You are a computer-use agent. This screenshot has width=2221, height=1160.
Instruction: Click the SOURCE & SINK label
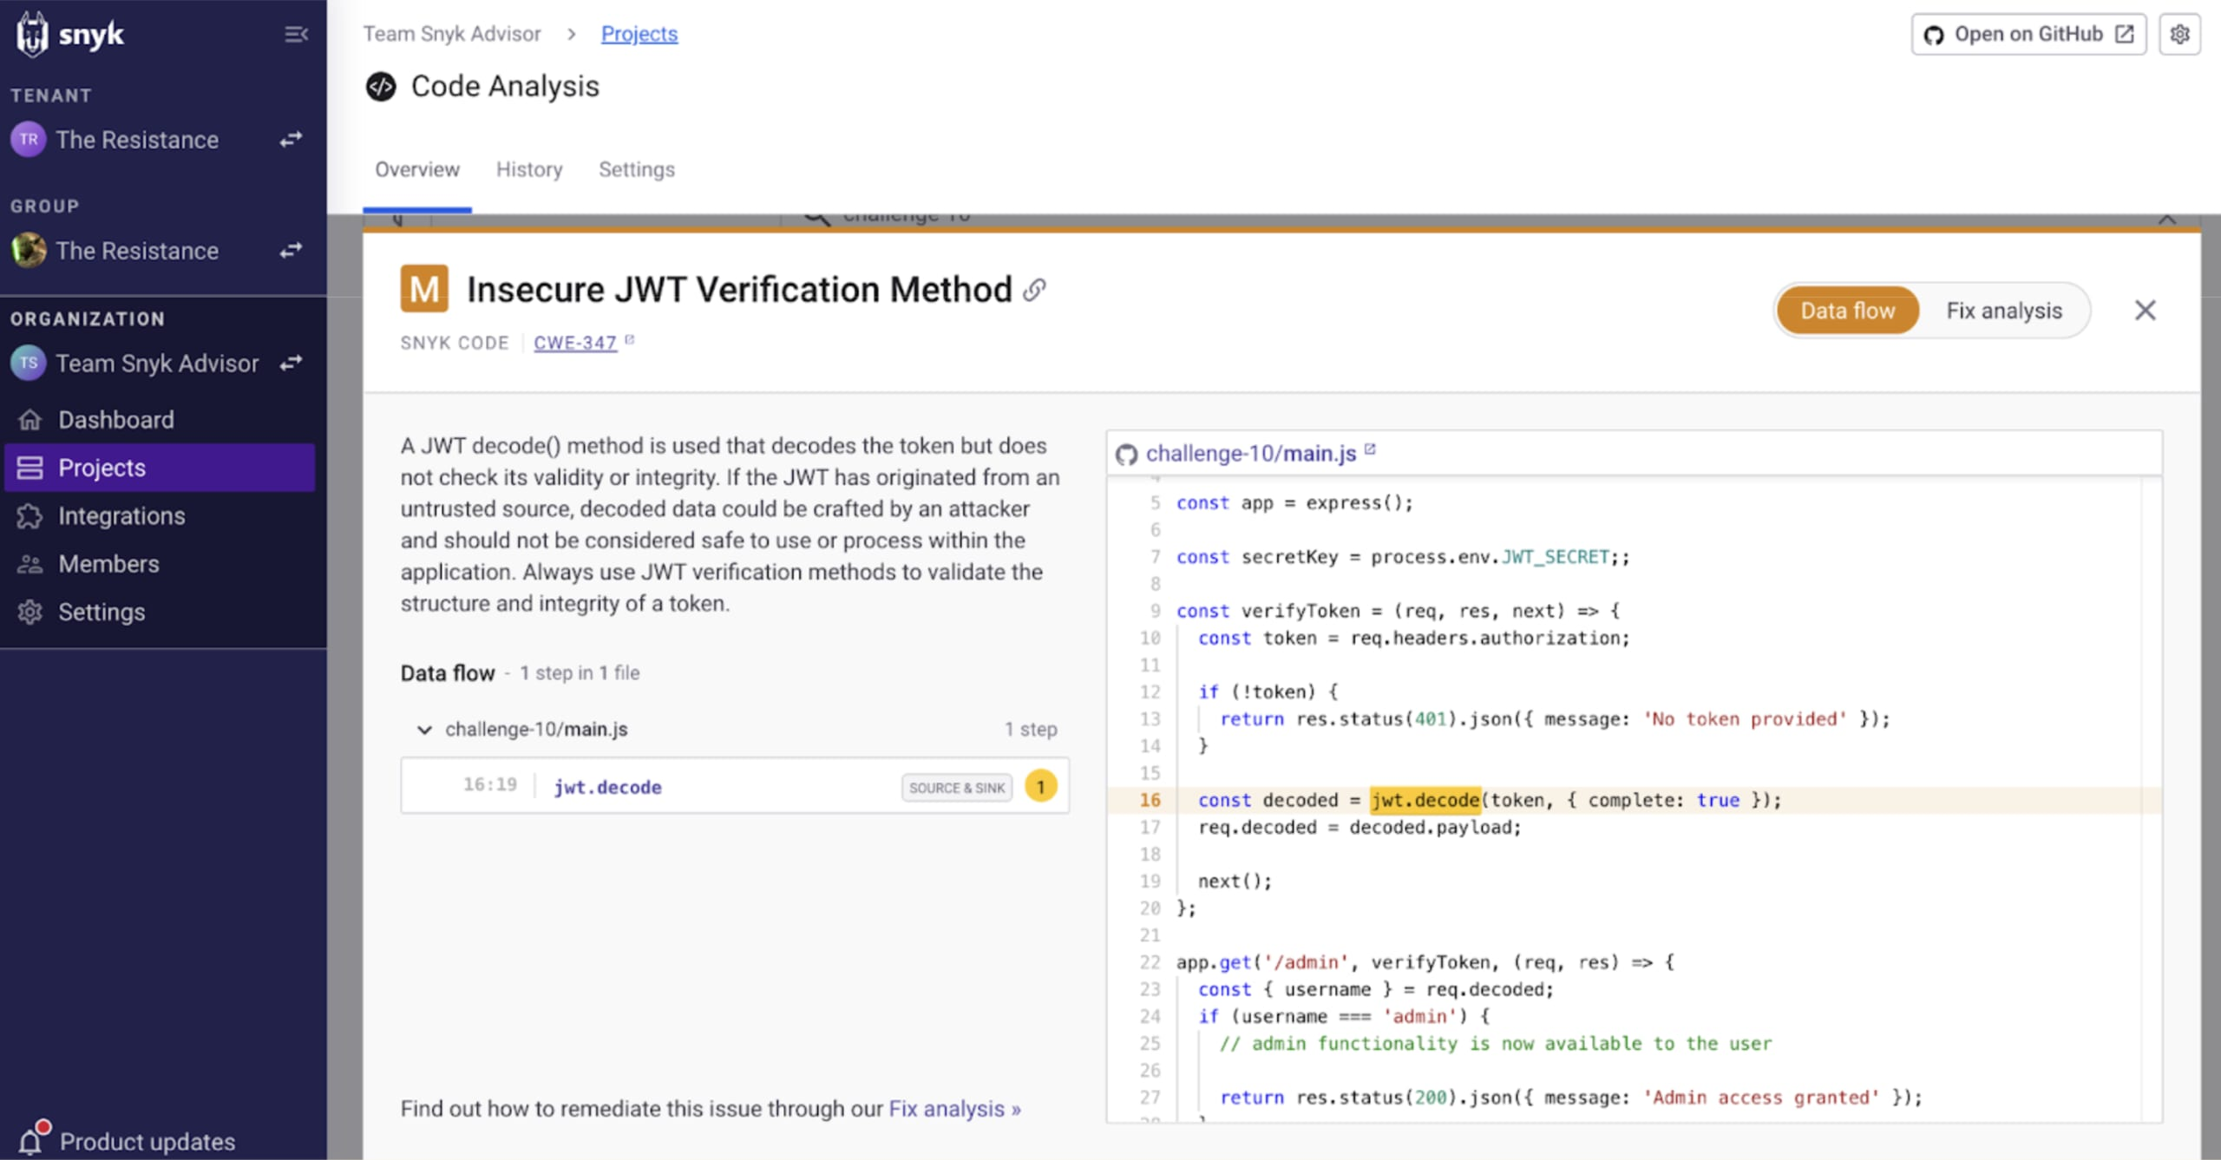pos(957,788)
